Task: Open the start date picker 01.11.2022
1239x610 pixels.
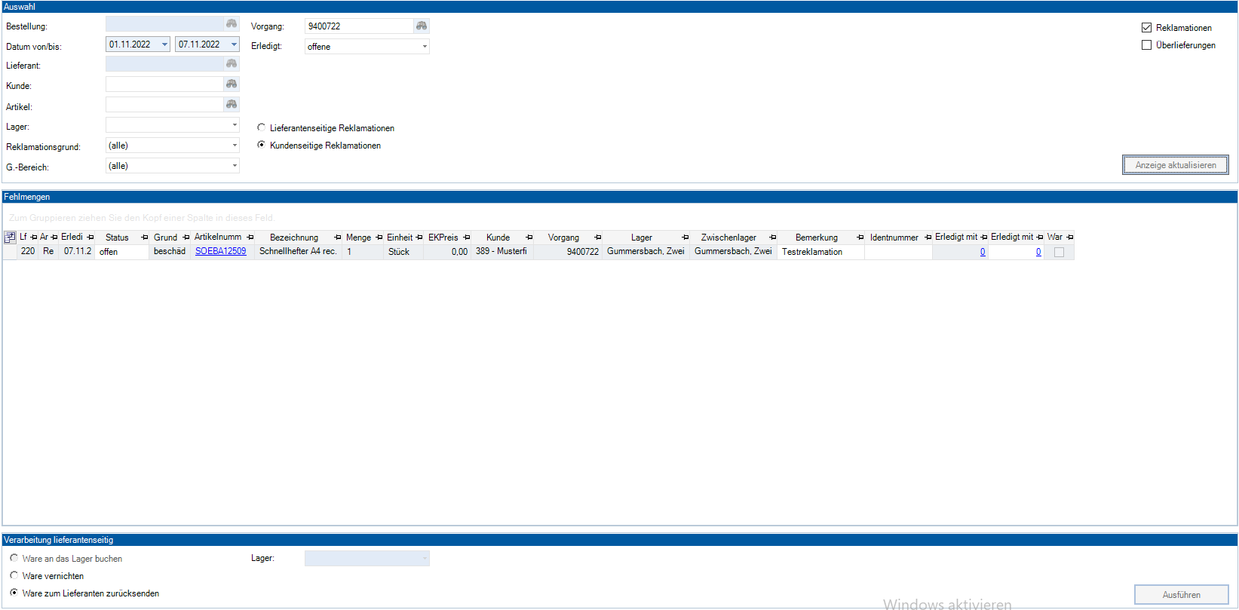Action: click(x=164, y=44)
